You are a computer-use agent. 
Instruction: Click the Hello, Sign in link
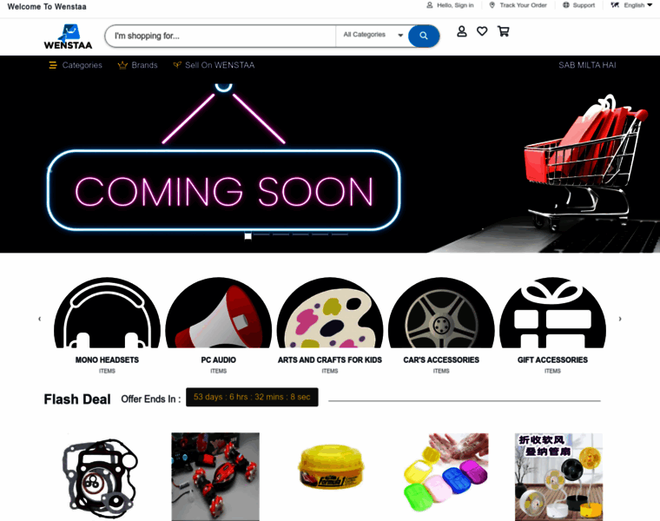(455, 5)
